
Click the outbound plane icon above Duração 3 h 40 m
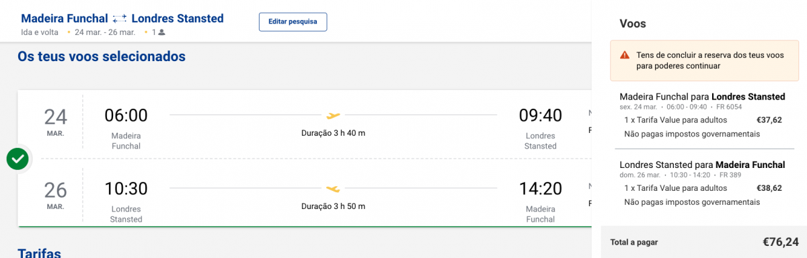point(333,115)
